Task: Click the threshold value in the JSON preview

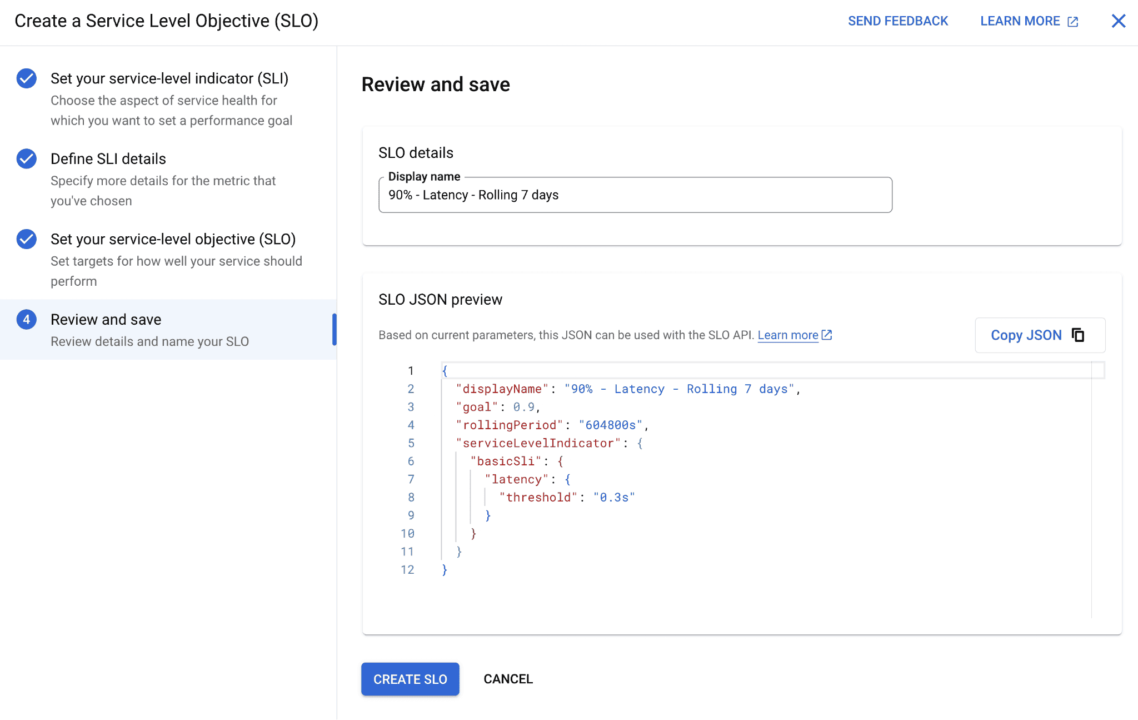Action: click(x=614, y=497)
